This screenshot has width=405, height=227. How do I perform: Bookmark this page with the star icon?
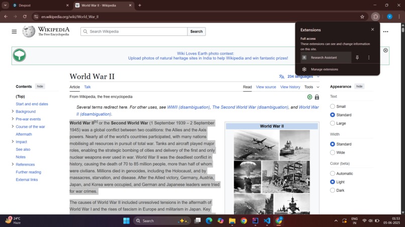click(x=362, y=17)
